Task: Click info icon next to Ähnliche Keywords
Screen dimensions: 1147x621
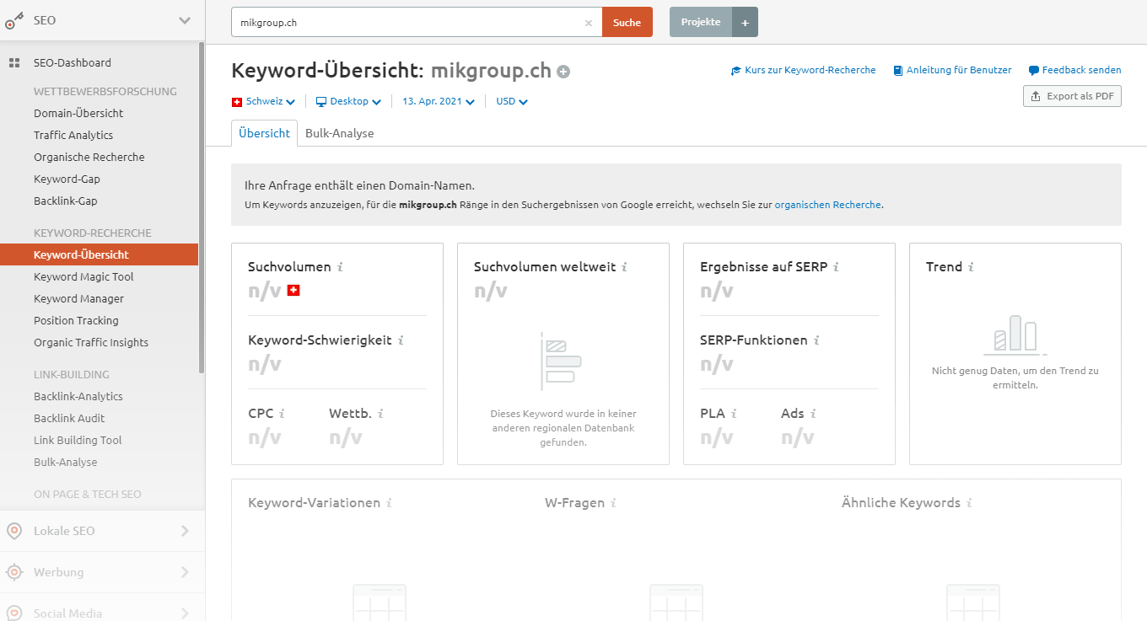Action: point(969,503)
